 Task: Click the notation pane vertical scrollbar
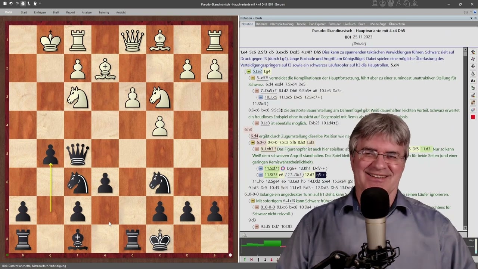[x=465, y=138]
